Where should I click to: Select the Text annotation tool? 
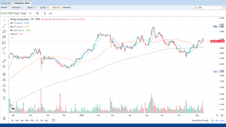tap(4, 53)
